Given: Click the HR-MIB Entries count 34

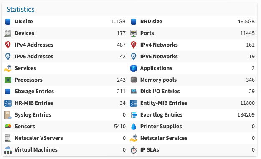Looking at the screenshot, I should coord(123,103).
